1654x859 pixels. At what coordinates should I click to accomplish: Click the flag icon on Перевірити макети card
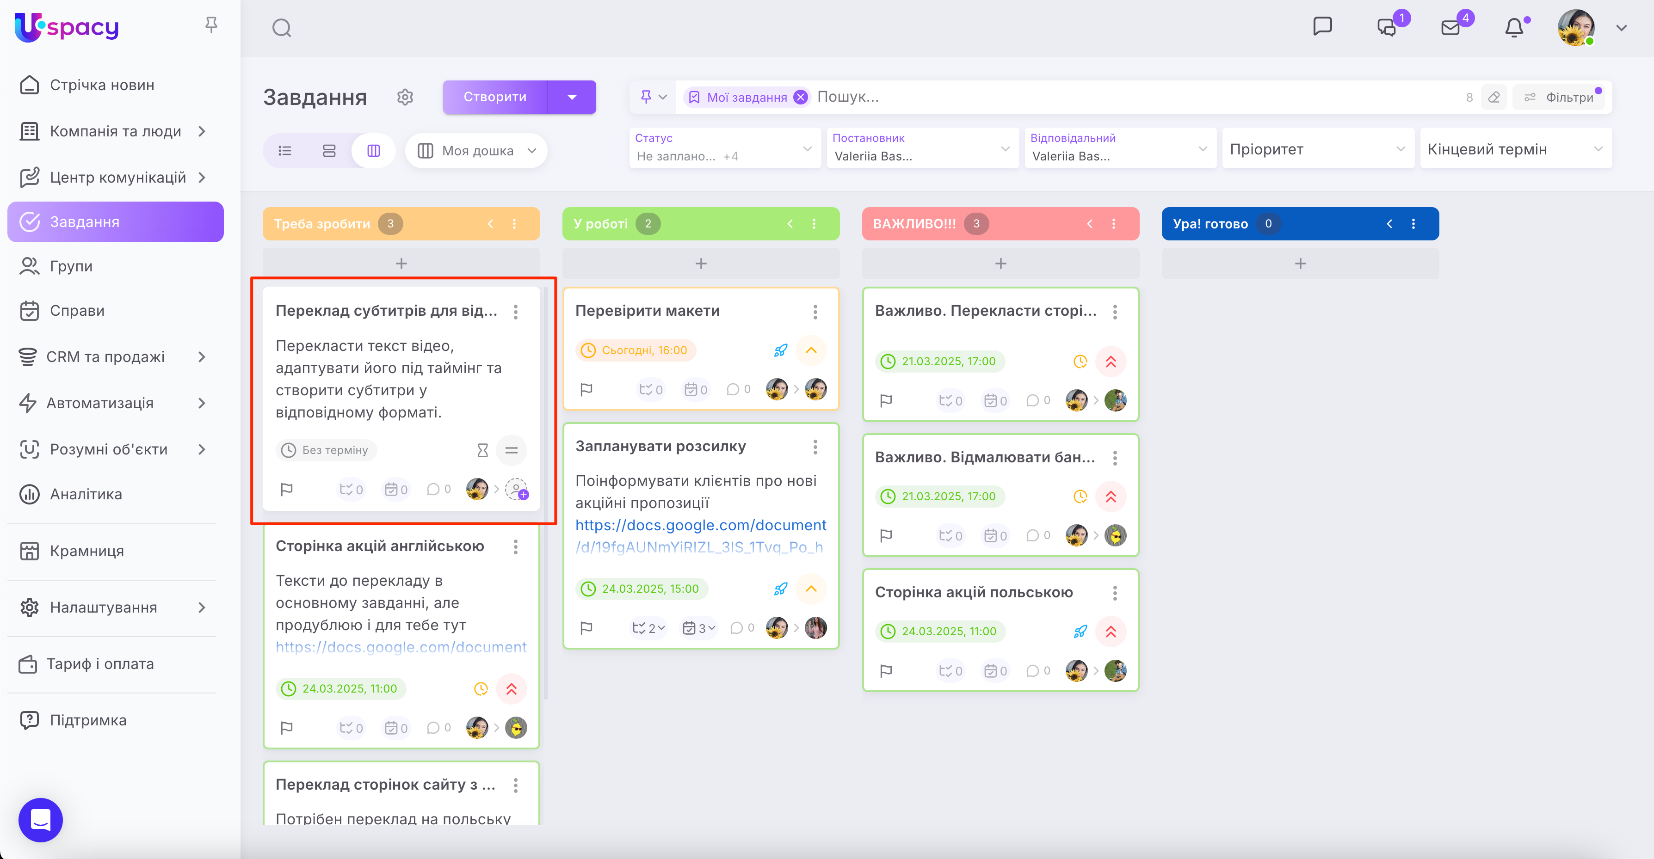pos(586,389)
